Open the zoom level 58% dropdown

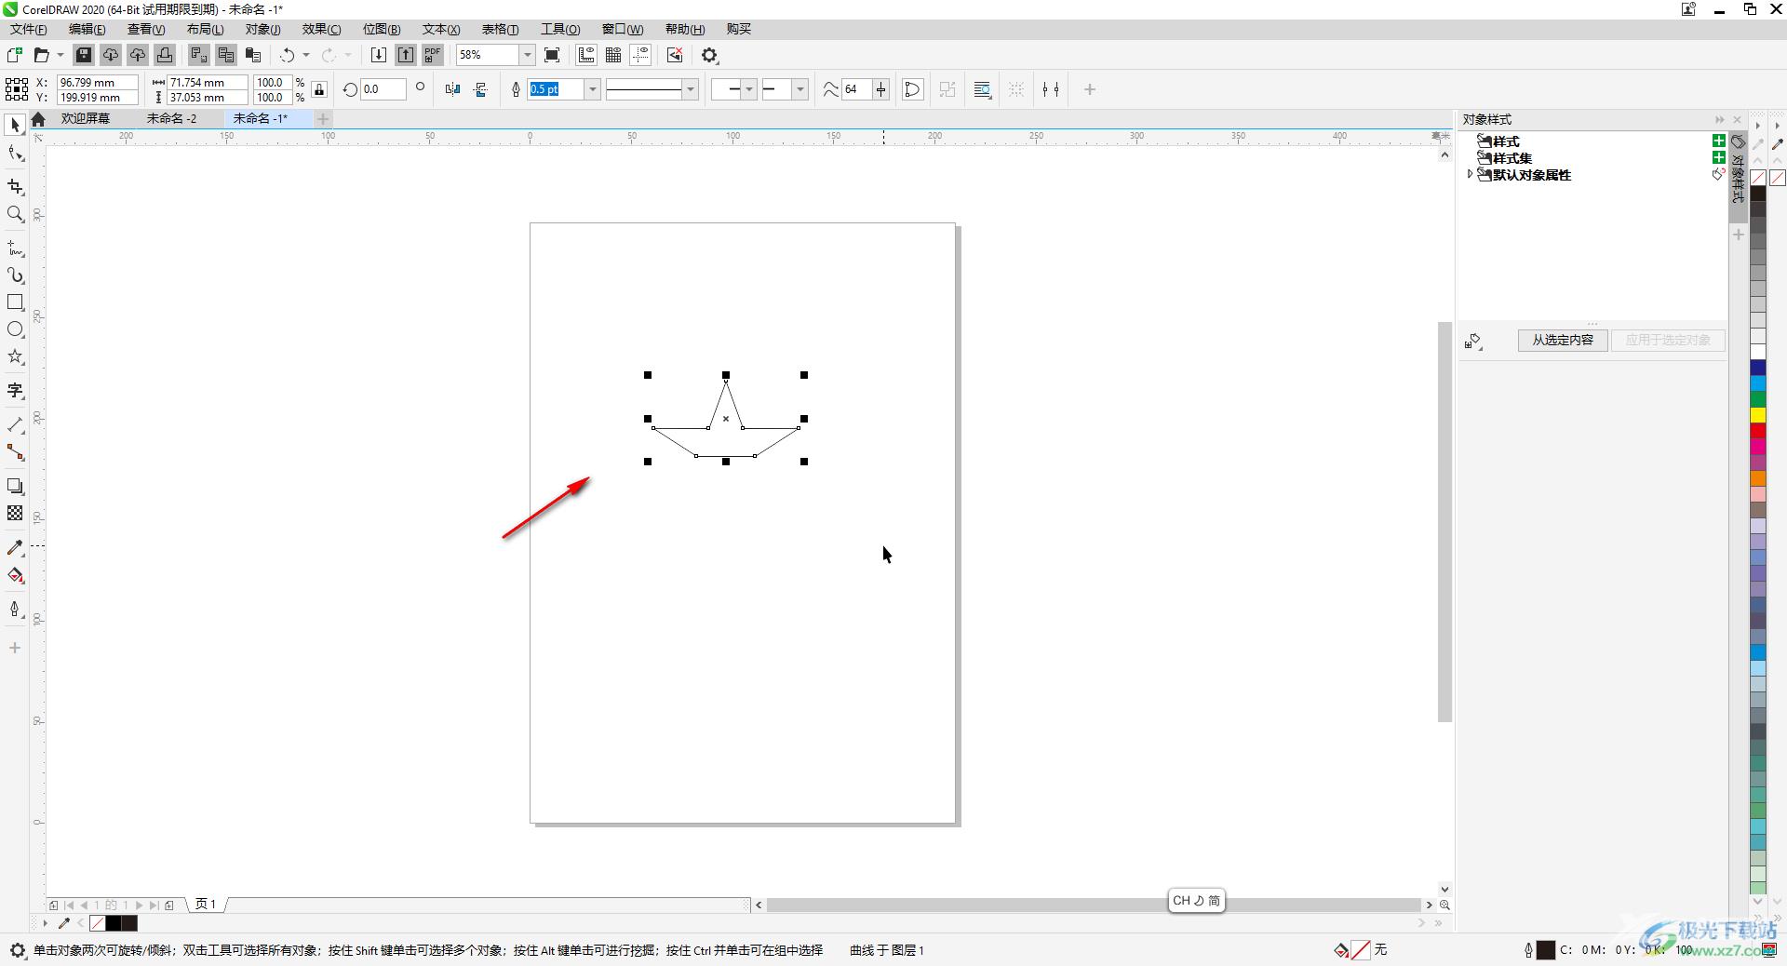tap(527, 55)
